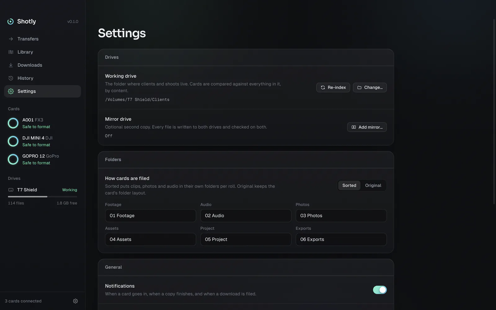Click the Mirror drive title
Screen dimensions: 496x310
pos(118,119)
